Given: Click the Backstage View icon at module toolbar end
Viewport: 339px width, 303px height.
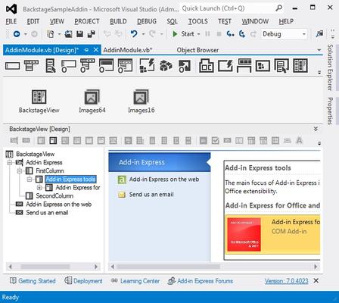Looking at the screenshot, I should point(300,66).
